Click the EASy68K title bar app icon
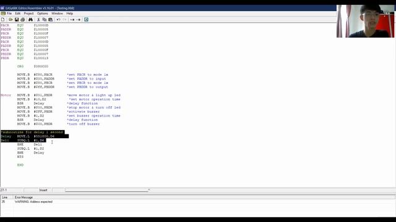This screenshot has height=222, width=396. click(2, 8)
